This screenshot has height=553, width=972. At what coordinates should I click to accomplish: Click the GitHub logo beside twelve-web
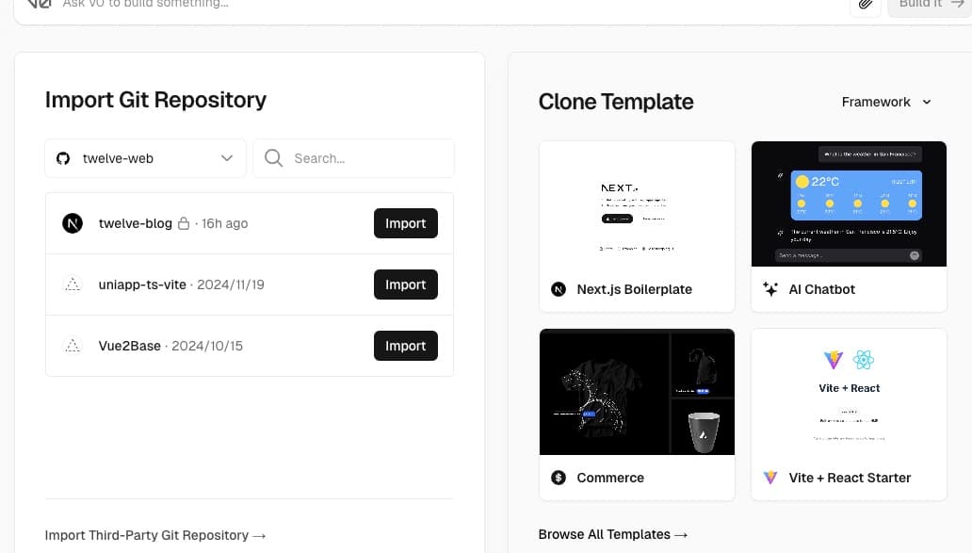coord(63,158)
